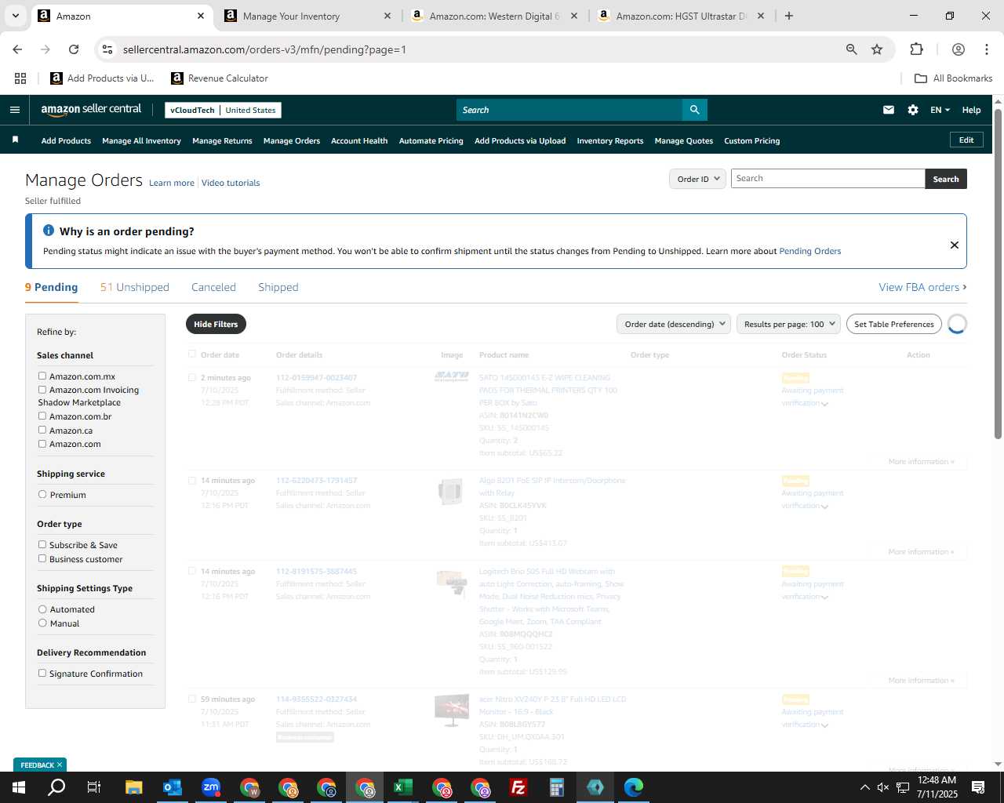
Task: Check the Amazon.com.mx sales channel filter
Action: [x=42, y=376]
